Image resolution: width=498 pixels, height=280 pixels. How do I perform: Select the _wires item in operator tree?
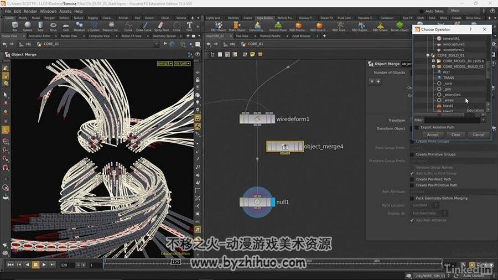point(448,100)
